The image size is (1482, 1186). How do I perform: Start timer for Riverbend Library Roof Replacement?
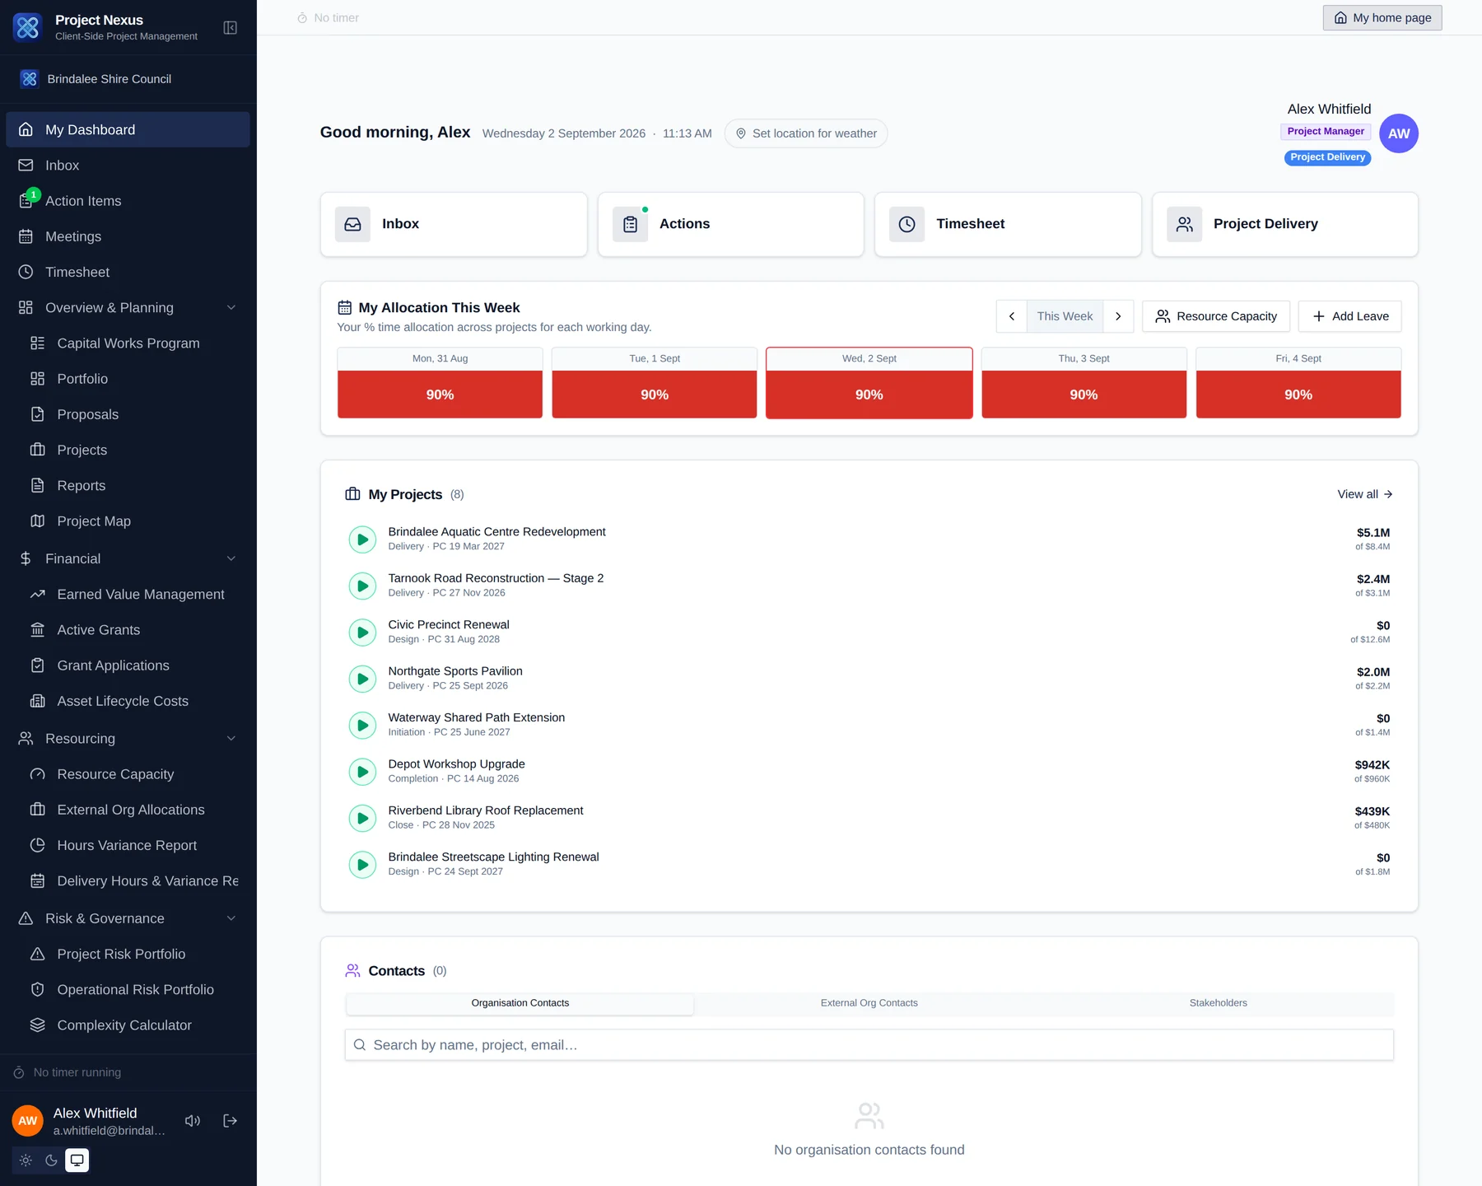click(362, 819)
